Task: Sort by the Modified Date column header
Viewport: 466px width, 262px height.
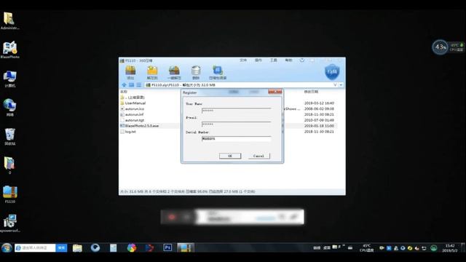Action: 311,92
